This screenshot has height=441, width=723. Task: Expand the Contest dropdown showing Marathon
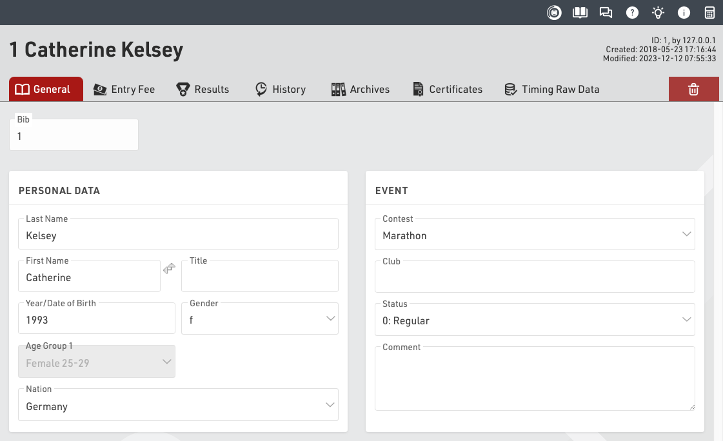click(x=534, y=235)
